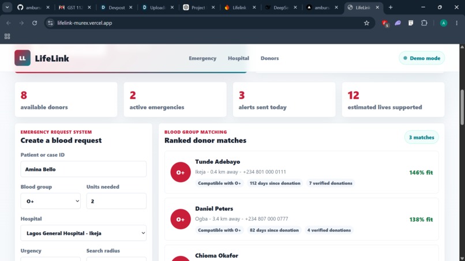The image size is (465, 261).
Task: Go back to the previous page
Action: pos(8,23)
